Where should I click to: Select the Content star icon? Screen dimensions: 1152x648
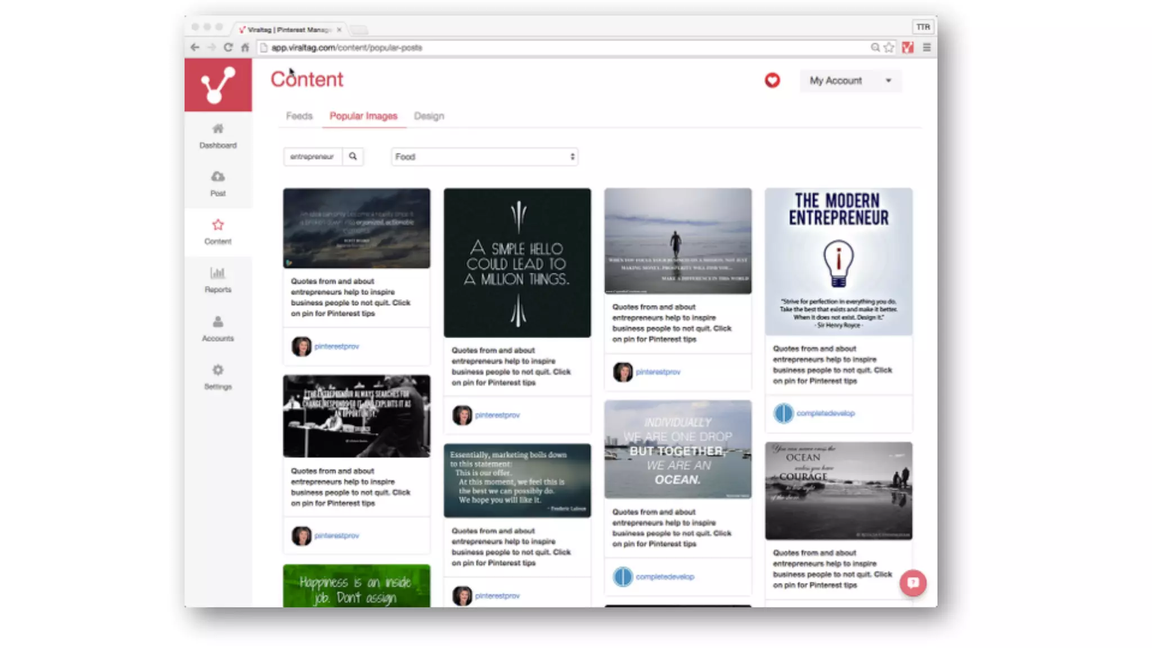pos(218,226)
